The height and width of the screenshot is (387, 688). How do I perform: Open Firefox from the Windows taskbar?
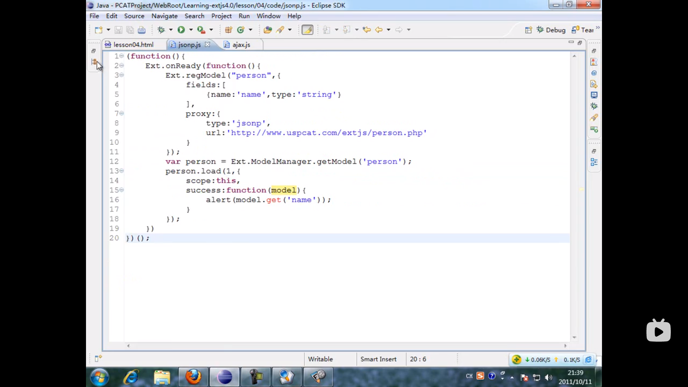point(193,377)
